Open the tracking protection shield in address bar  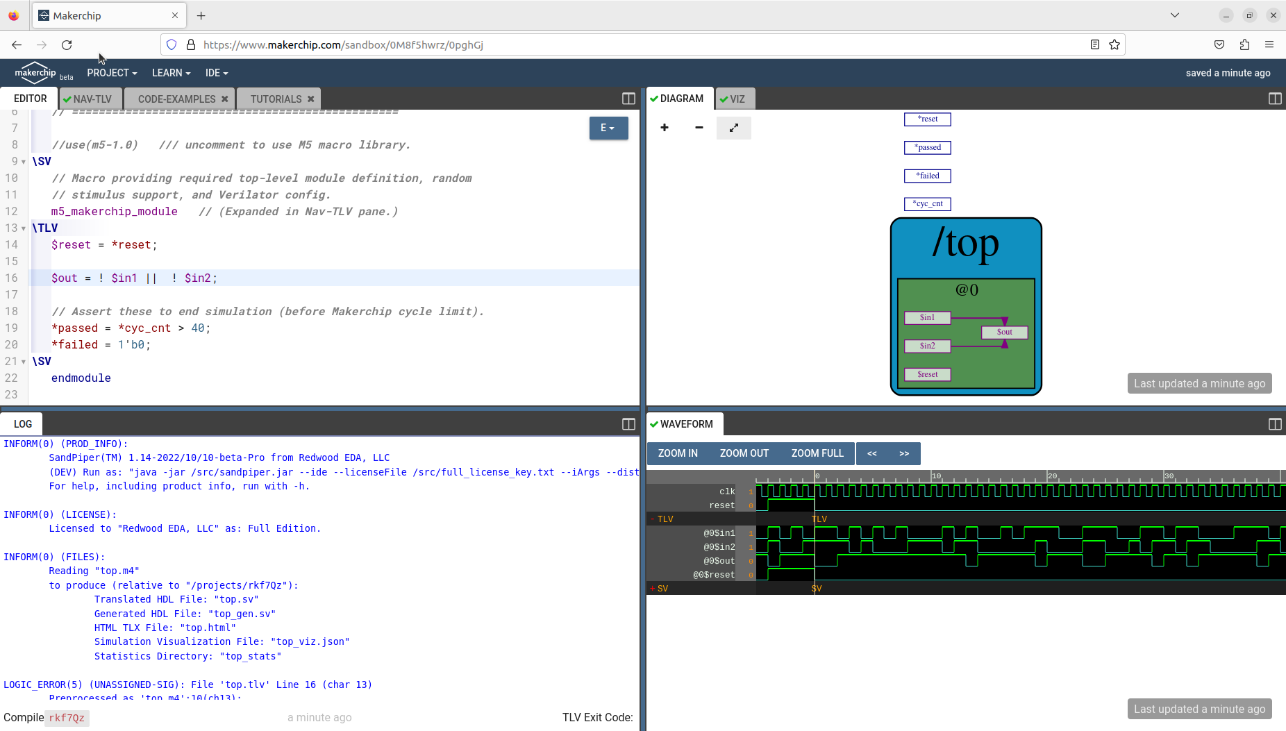coord(171,44)
